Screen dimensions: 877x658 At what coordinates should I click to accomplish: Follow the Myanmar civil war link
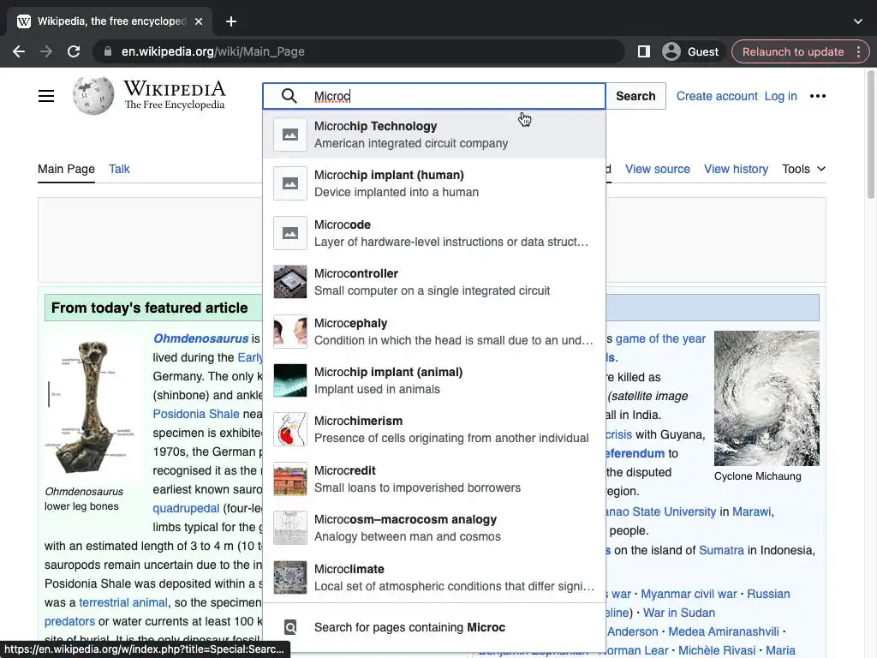coord(689,594)
